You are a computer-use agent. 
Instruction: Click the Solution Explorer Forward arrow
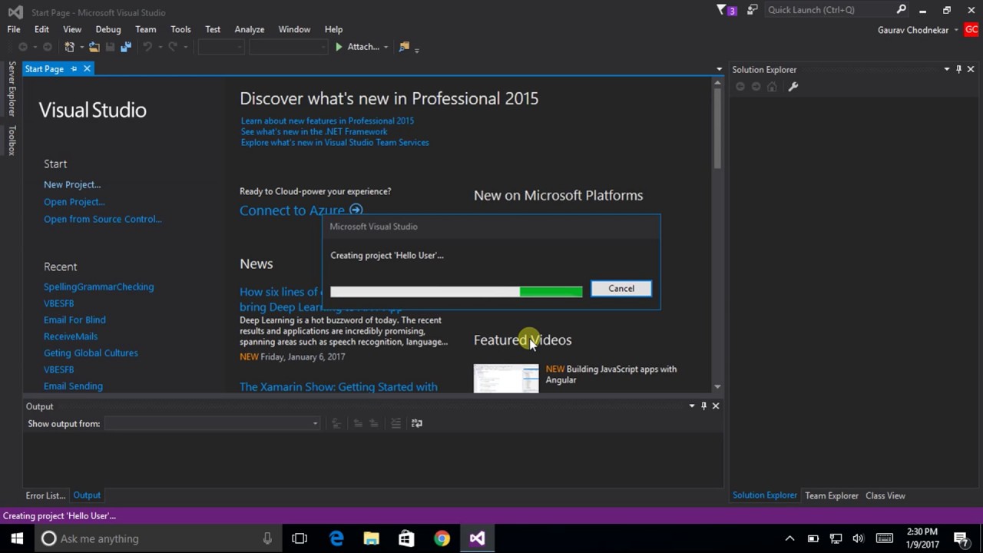(x=756, y=87)
